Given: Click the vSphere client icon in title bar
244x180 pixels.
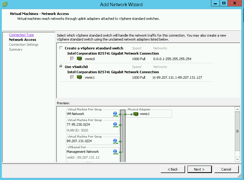Looking at the screenshot, I should (5, 4).
